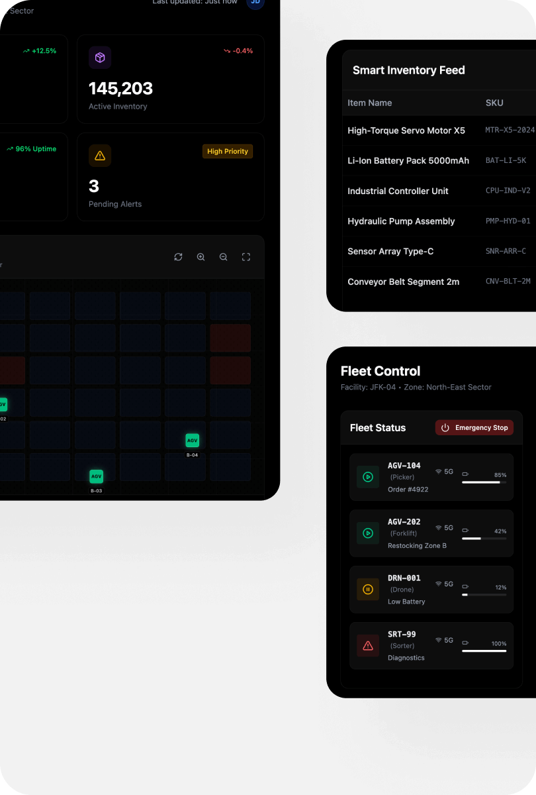This screenshot has width=536, height=795.
Task: Select the AGV marker labeled B-04
Action: tap(192, 440)
